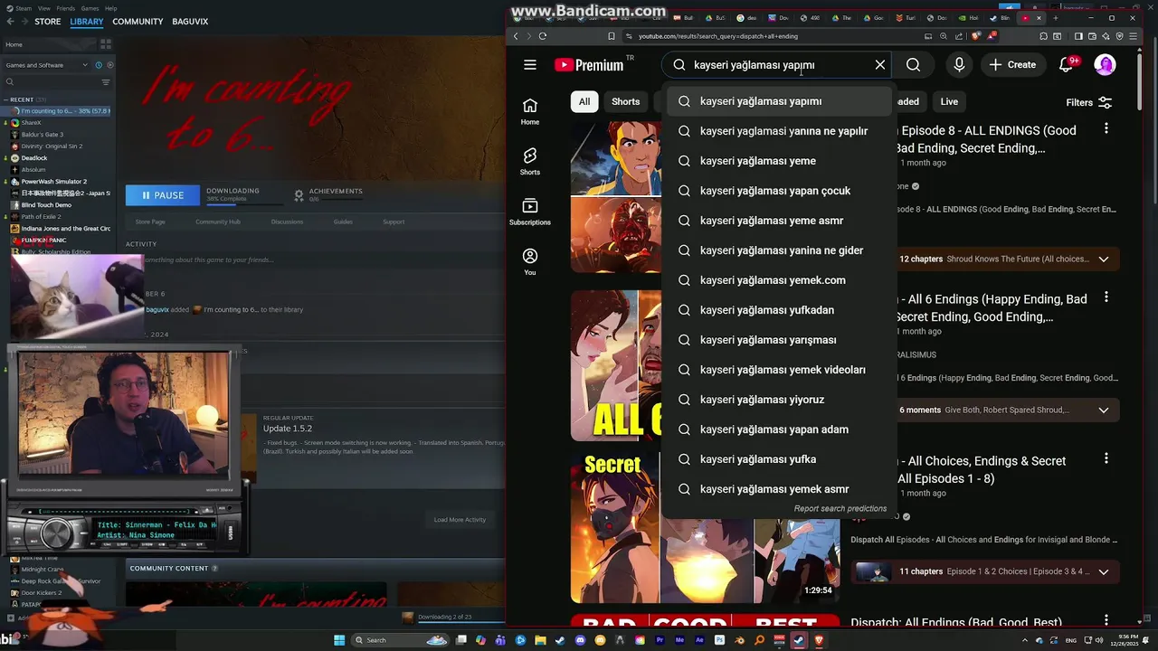Pause the Steam download
1158x651 pixels.
click(x=163, y=195)
